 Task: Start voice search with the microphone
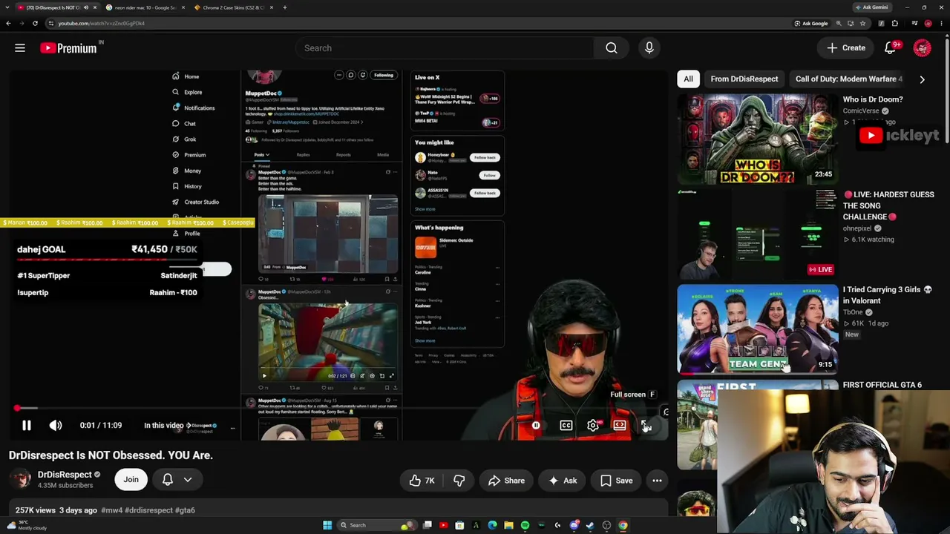pos(649,48)
